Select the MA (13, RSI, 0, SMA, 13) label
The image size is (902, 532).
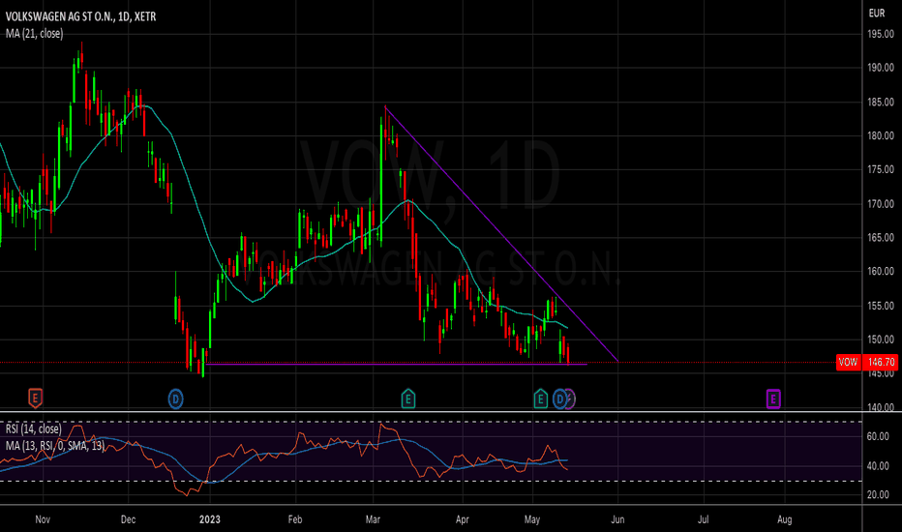coord(55,446)
